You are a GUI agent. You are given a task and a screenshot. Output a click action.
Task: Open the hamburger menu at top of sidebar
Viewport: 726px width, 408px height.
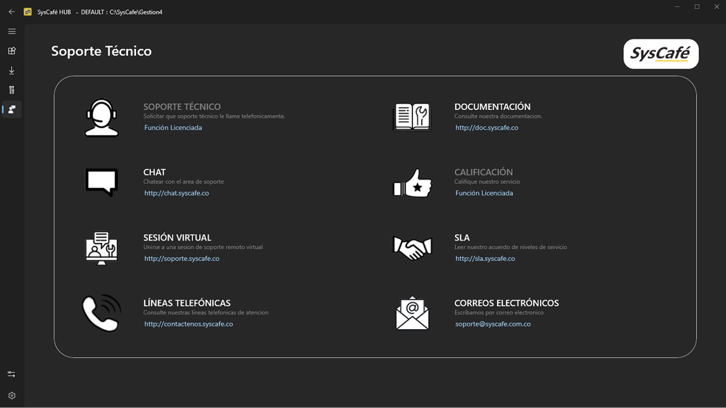(11, 31)
